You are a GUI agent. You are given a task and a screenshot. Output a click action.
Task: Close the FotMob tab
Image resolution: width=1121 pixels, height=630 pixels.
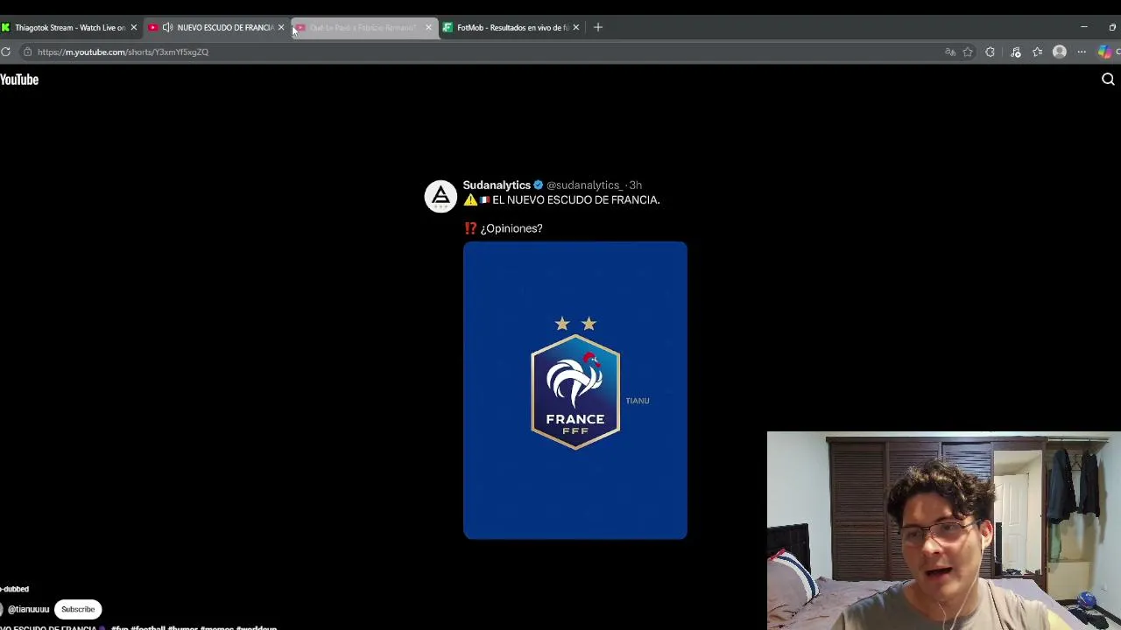pos(575,27)
